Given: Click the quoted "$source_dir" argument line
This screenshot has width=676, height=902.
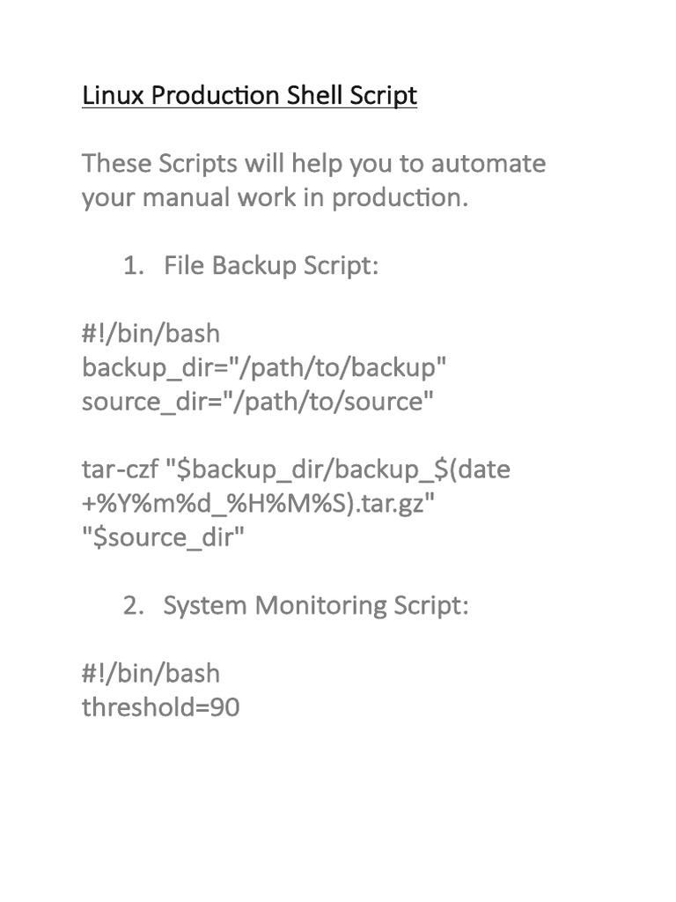Looking at the screenshot, I should tap(162, 537).
